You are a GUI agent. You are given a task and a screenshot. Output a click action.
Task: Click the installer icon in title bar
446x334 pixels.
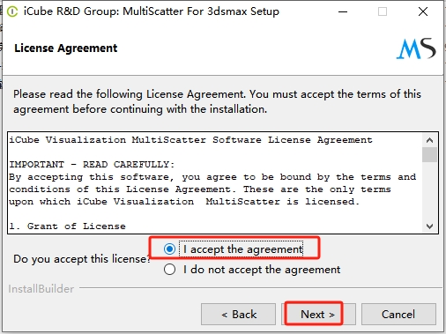(x=12, y=11)
